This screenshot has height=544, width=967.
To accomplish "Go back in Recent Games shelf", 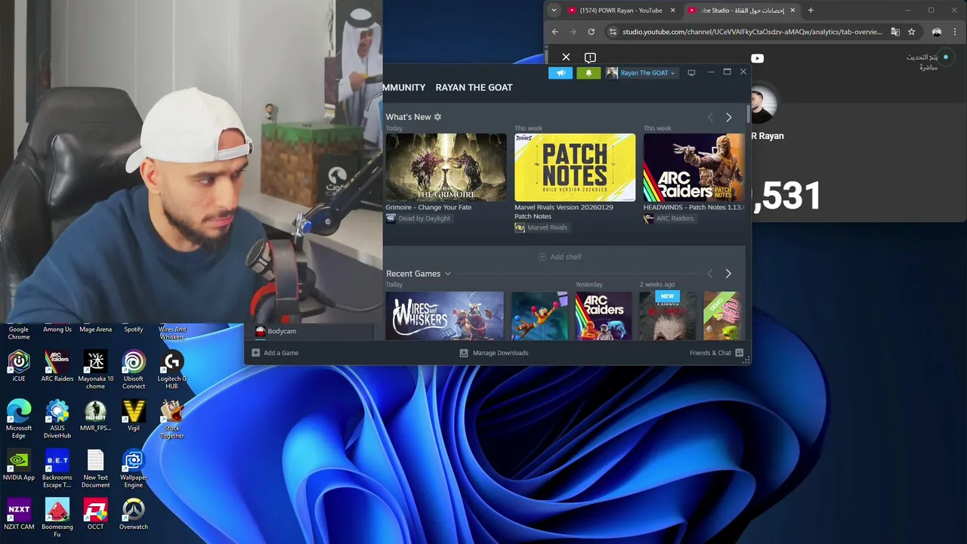I will [710, 274].
